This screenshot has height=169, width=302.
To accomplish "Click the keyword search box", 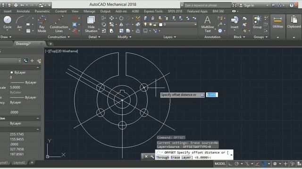I will (208, 5).
